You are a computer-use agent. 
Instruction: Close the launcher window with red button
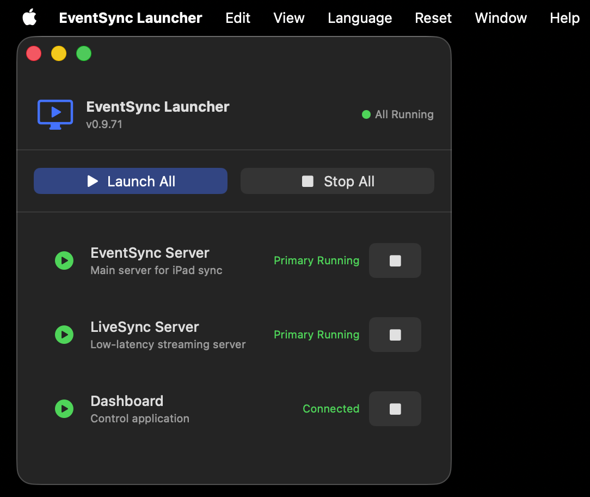pos(34,53)
